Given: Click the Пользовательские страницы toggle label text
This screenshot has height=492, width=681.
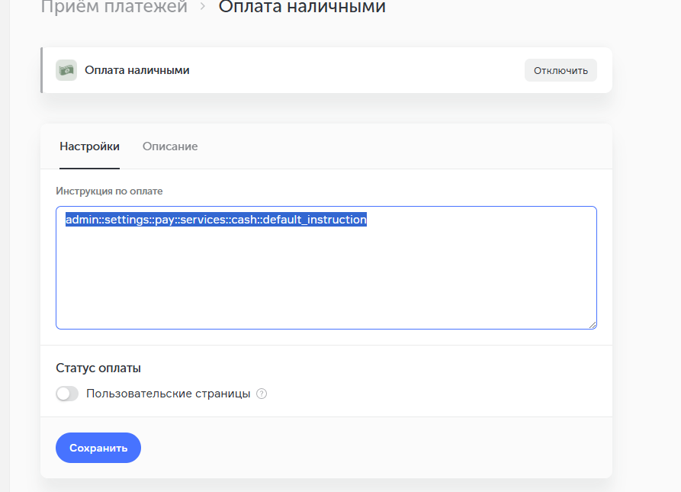Looking at the screenshot, I should point(168,394).
